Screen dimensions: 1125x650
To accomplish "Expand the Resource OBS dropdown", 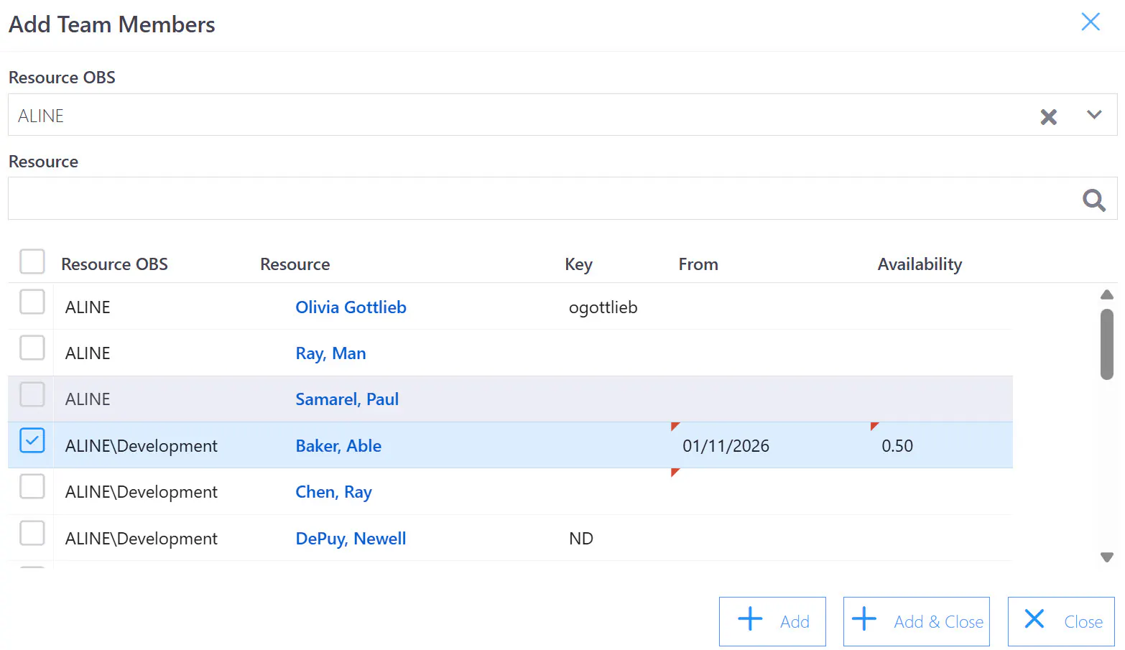I will tap(1094, 115).
